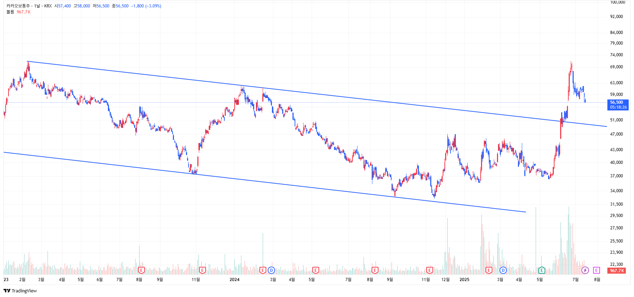Click the 31,500 price axis label
The height and width of the screenshot is (297, 634).
[617, 204]
